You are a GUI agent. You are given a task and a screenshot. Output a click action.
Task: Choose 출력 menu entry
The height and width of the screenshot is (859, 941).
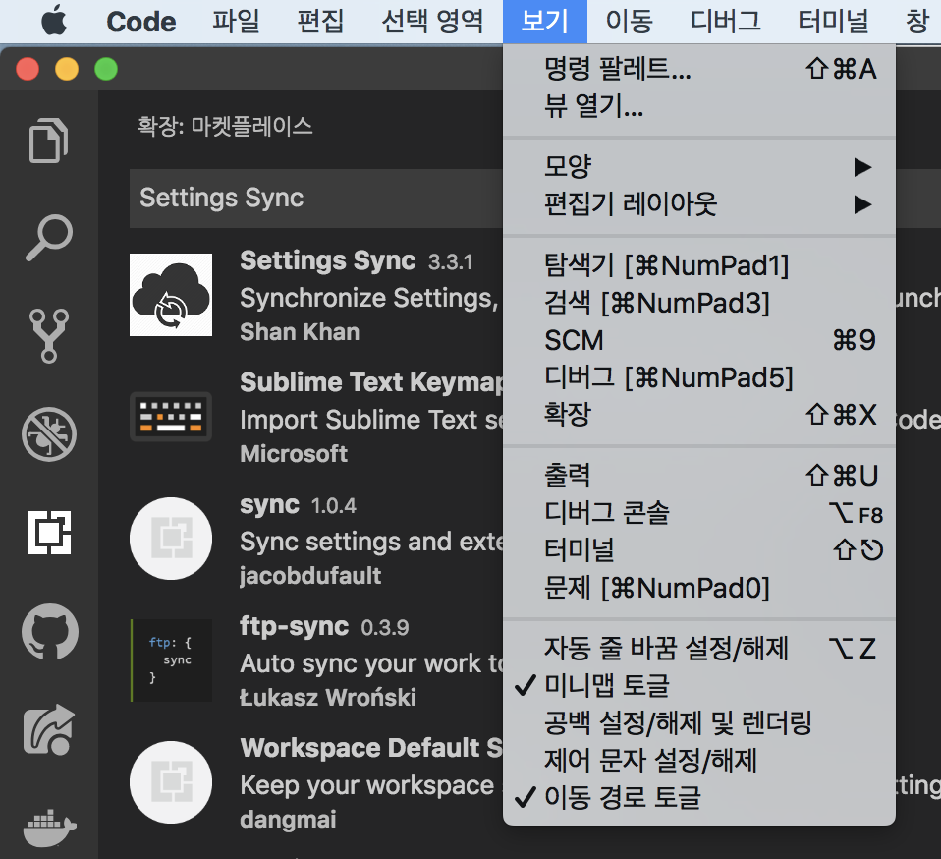[x=699, y=476]
